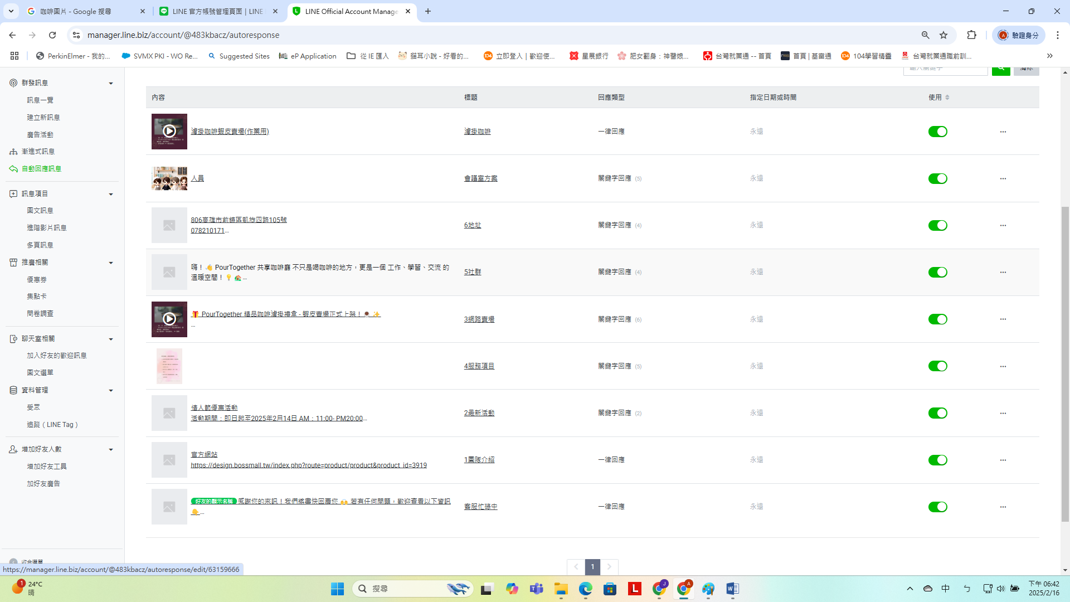This screenshot has width=1070, height=602.
Task: Switch to the 咖啡圖片 Google tab
Action: [86, 11]
